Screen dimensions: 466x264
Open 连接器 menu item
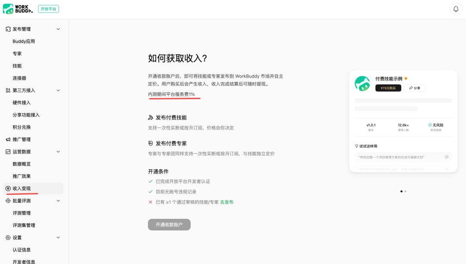tap(19, 78)
